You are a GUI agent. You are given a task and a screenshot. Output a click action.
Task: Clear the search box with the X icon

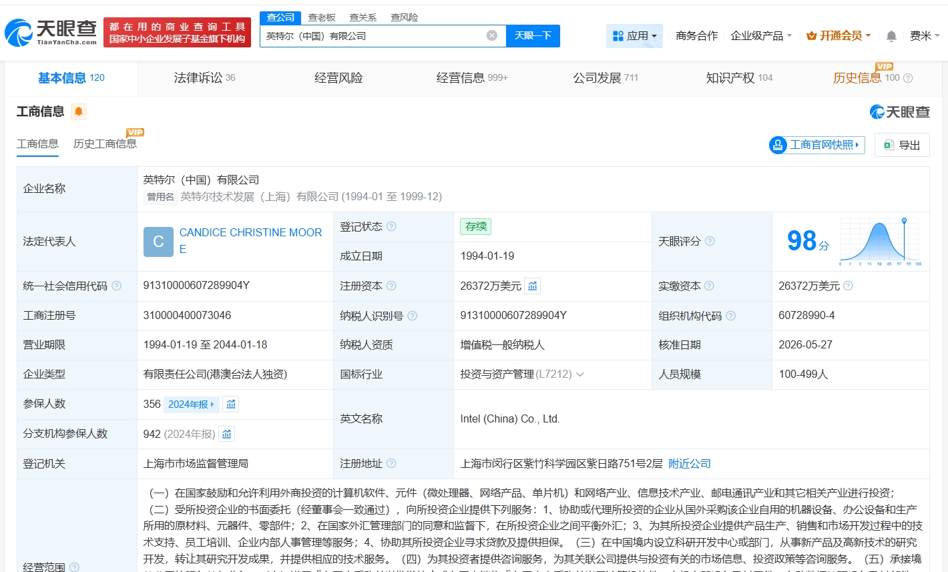pyautogui.click(x=492, y=35)
